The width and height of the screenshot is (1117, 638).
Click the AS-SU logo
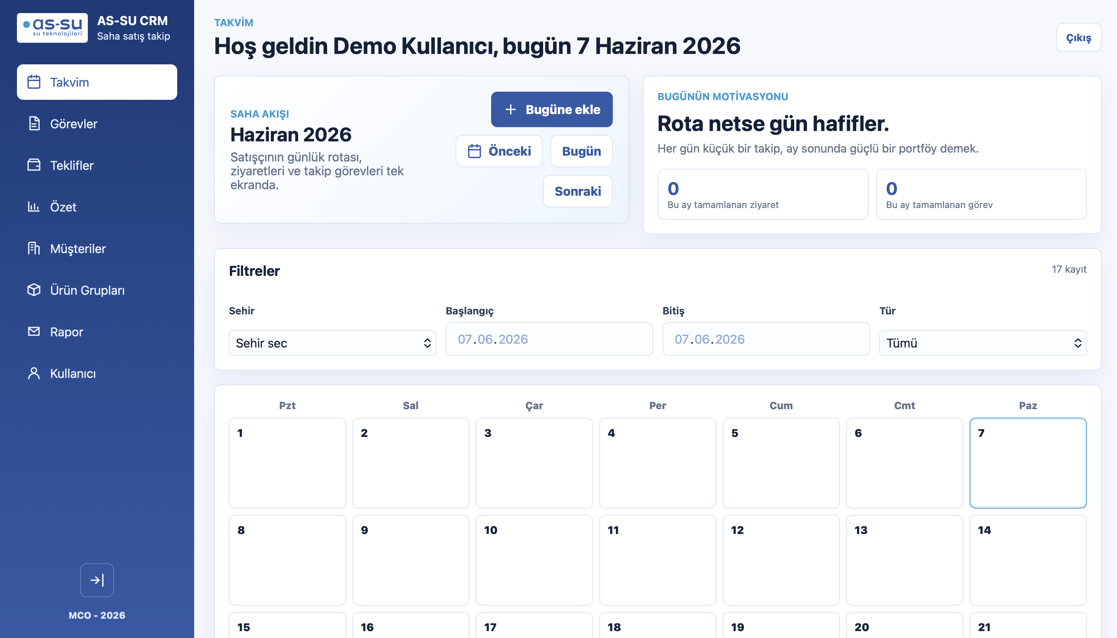(x=52, y=28)
